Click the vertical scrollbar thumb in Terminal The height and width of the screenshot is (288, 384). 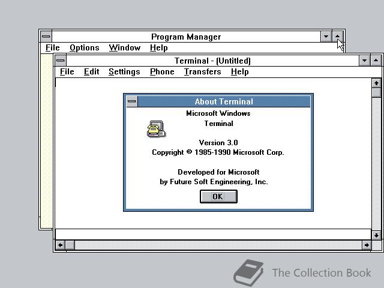pos(376,93)
